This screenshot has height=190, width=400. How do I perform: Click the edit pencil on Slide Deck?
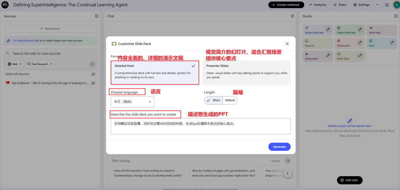[x=360, y=55]
